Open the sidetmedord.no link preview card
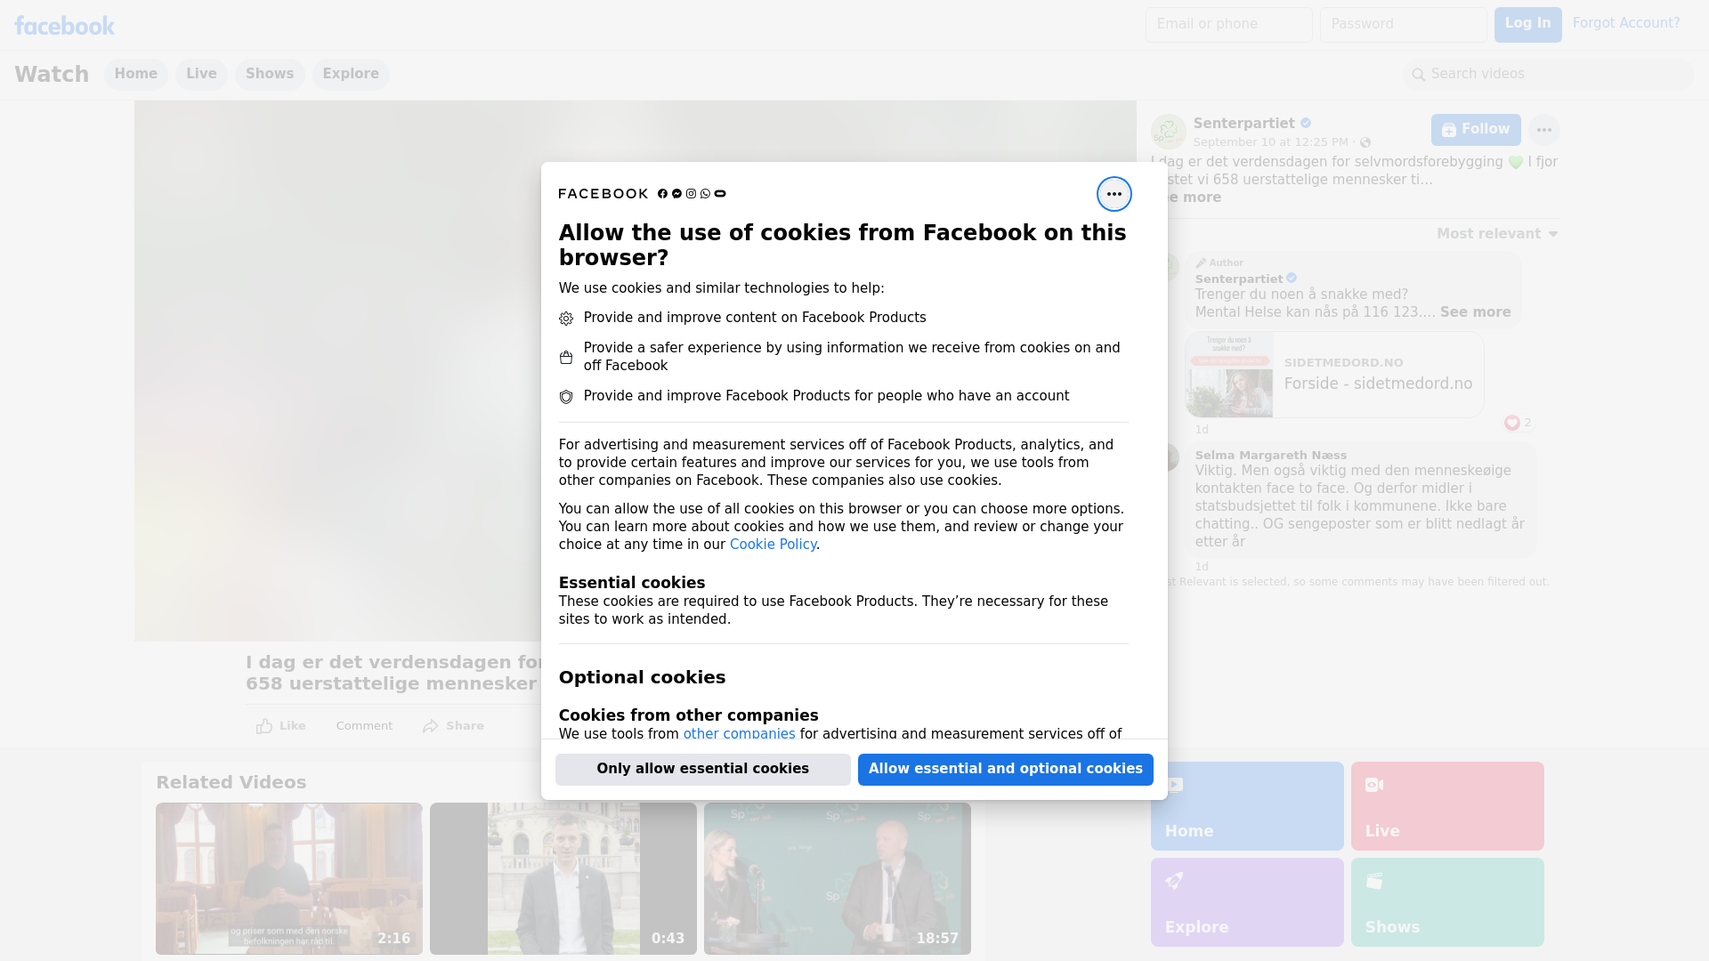The image size is (1709, 961). 1334,375
